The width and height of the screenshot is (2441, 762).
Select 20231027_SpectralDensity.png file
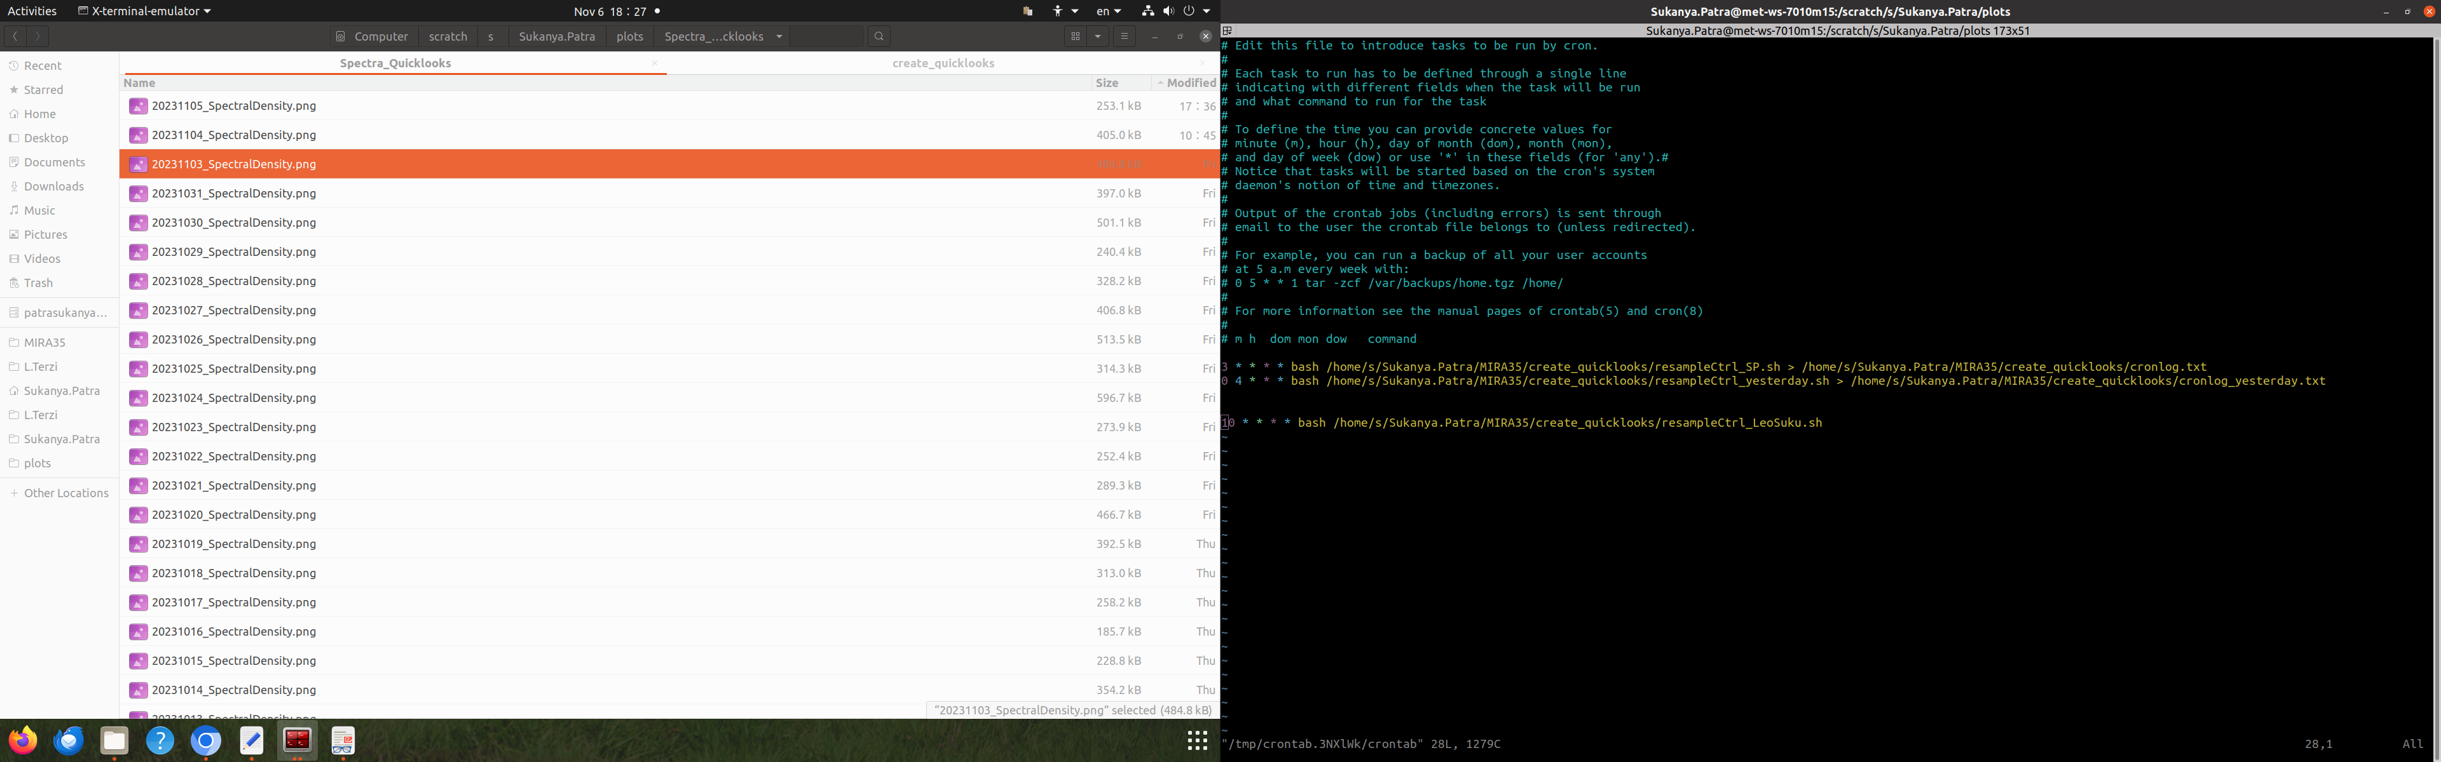[x=233, y=311]
